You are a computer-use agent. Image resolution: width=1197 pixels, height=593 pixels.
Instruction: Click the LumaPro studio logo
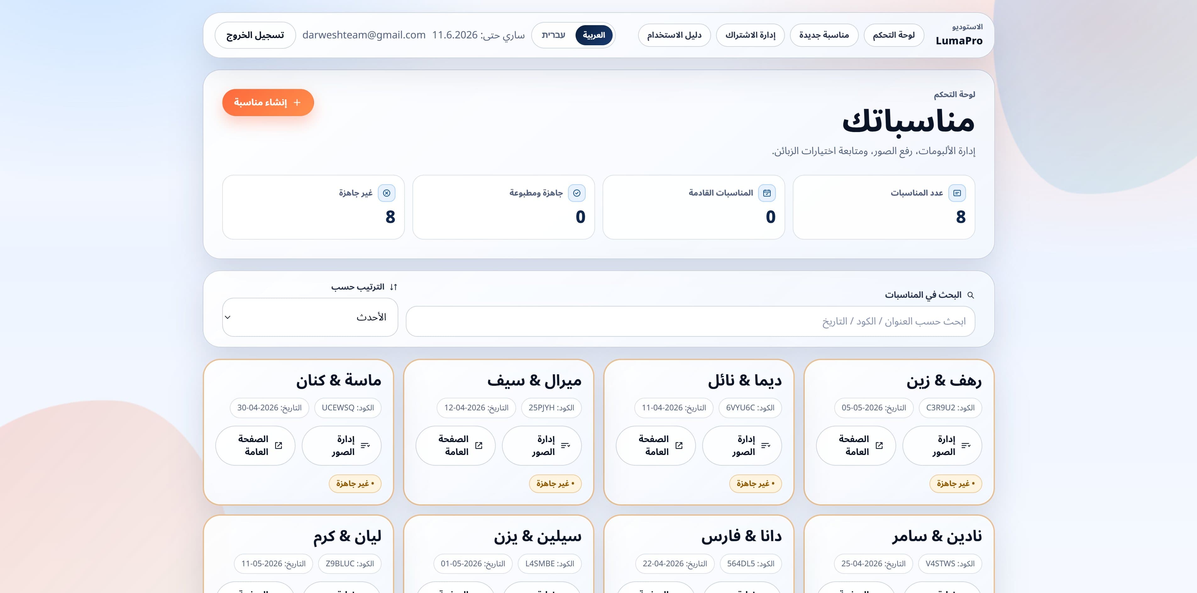[959, 35]
